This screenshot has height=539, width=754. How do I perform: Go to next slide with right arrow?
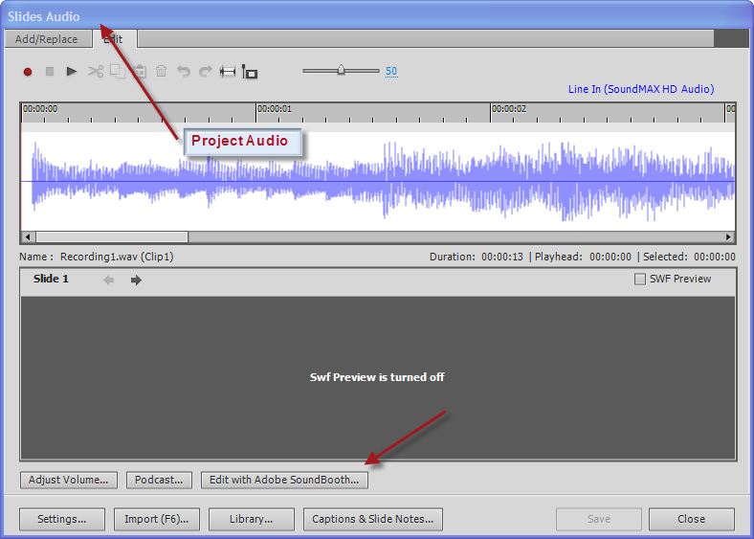point(136,281)
